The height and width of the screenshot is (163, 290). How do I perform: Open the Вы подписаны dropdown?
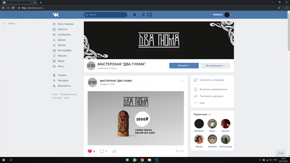(x=215, y=66)
